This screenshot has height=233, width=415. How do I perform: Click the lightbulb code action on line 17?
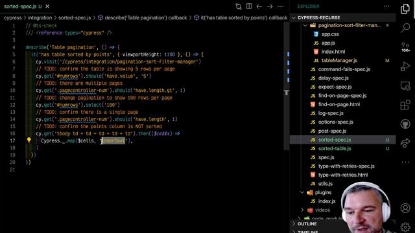click(x=29, y=140)
